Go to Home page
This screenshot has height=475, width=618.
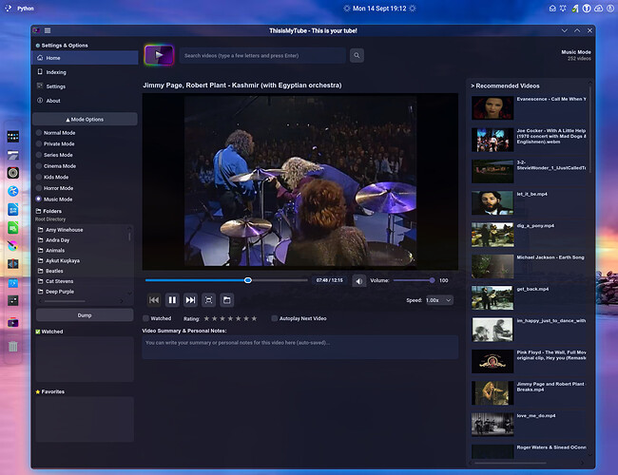point(85,58)
